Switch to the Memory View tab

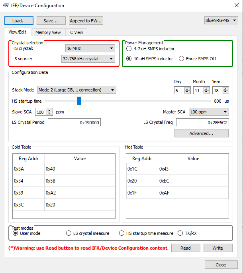(48, 32)
